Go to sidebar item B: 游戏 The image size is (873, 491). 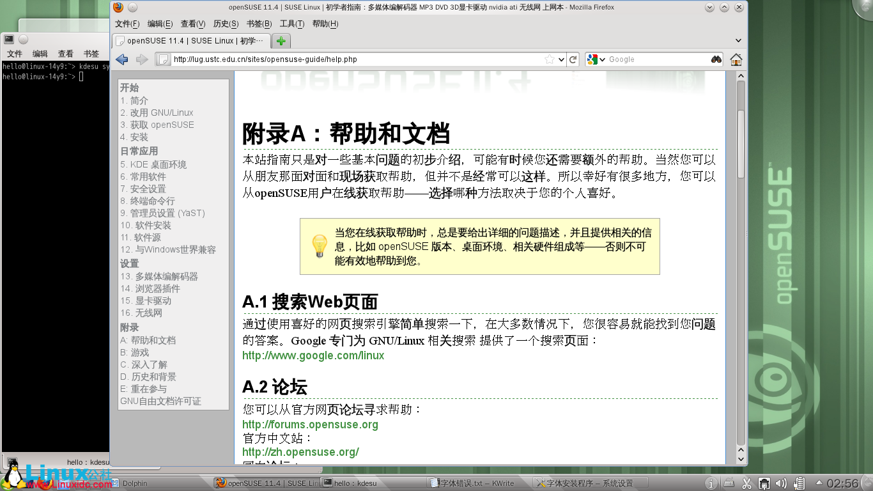(x=134, y=352)
